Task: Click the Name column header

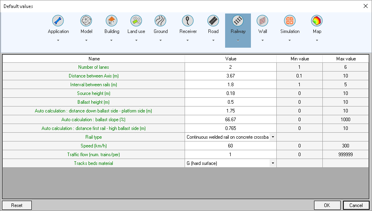Action: click(x=94, y=59)
